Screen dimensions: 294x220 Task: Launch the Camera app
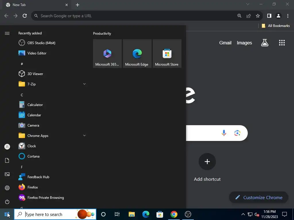point(52,125)
